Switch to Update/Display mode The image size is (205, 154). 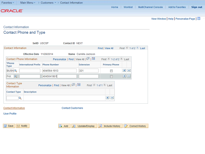click(84, 126)
